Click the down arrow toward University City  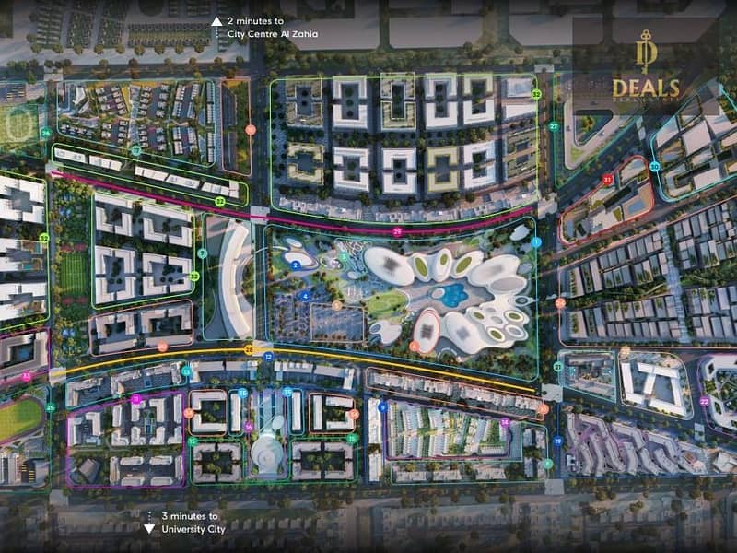(x=150, y=529)
